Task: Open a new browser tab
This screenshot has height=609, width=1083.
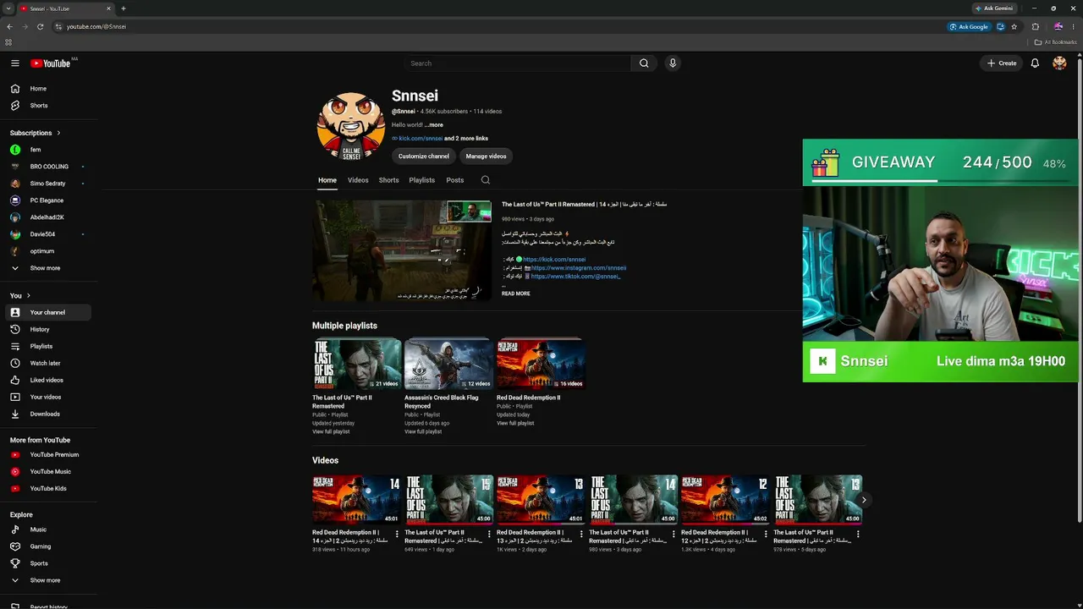Action: (x=124, y=8)
